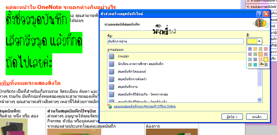Click the จากแม่แบบ: label
This screenshot has width=277, height=135.
click(x=116, y=49)
